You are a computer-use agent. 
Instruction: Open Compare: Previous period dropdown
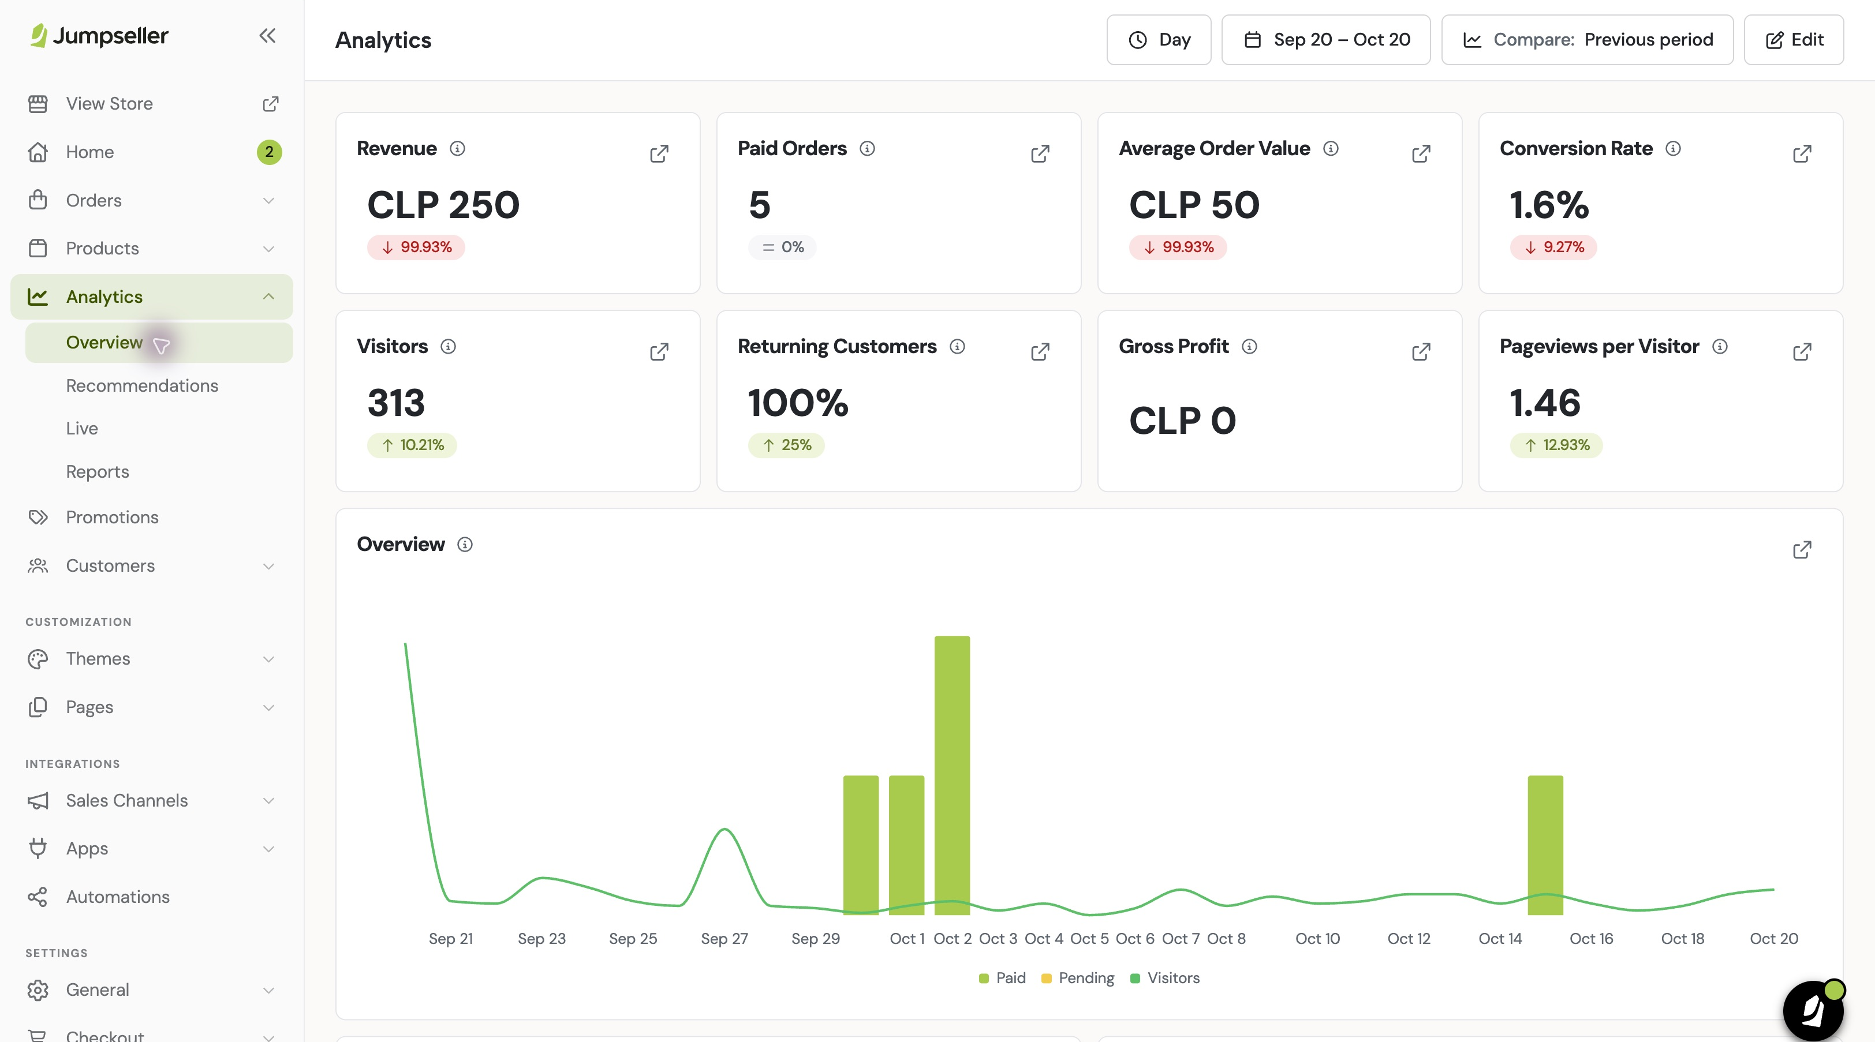coord(1588,40)
